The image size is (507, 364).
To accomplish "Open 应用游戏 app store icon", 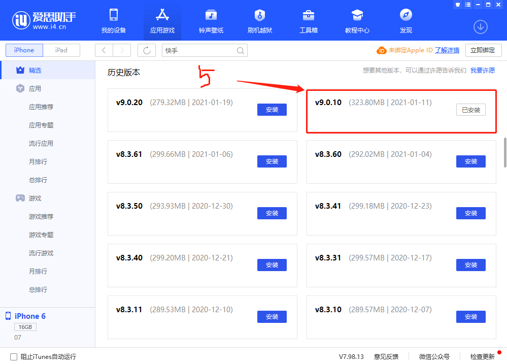I will coord(162,15).
